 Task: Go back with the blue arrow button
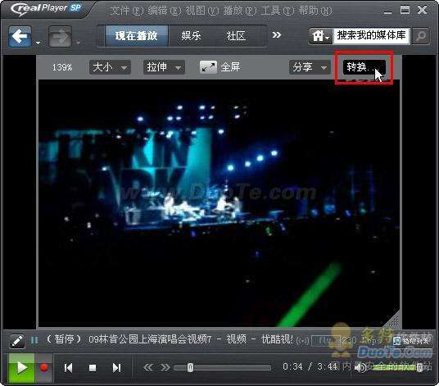[20, 36]
